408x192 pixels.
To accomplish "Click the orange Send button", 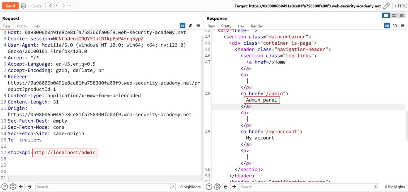I will click(10, 6).
